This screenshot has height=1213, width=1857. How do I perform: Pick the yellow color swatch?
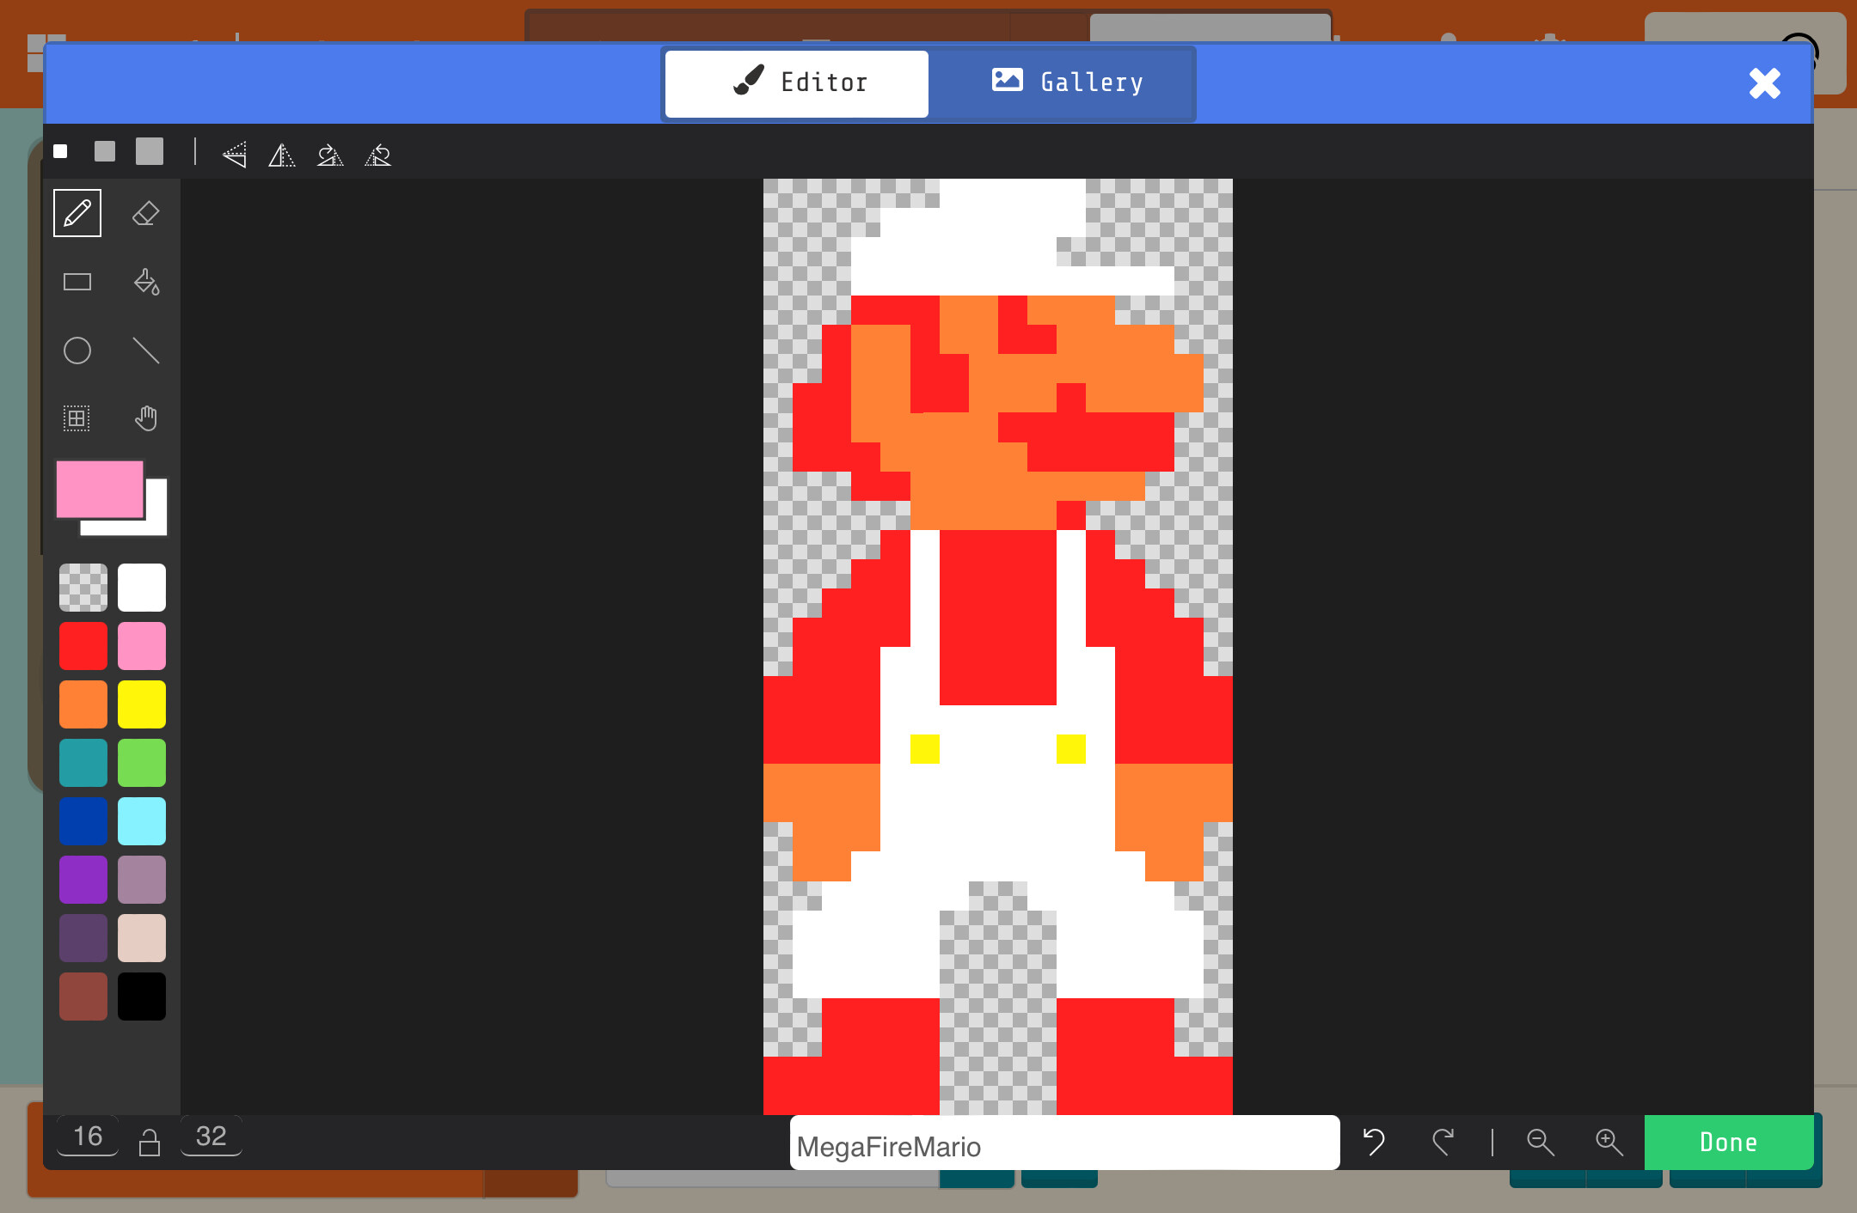(142, 704)
